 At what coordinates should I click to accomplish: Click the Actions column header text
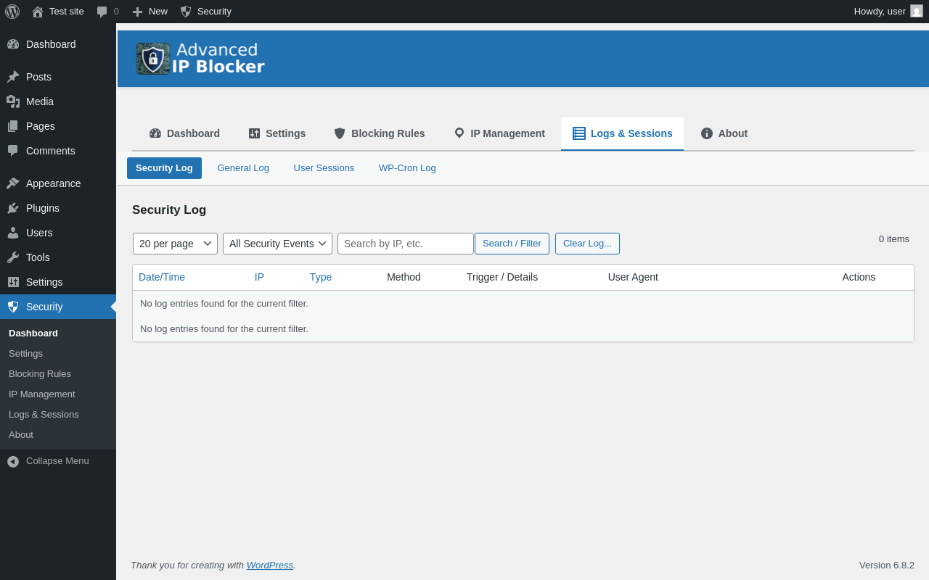coord(859,277)
